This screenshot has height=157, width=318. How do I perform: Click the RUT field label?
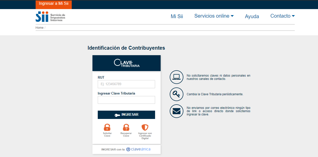[x=101, y=77]
